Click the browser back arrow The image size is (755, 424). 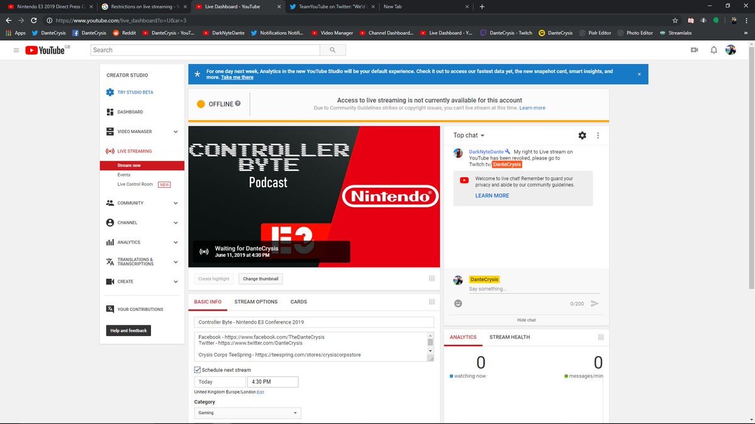pyautogui.click(x=8, y=20)
